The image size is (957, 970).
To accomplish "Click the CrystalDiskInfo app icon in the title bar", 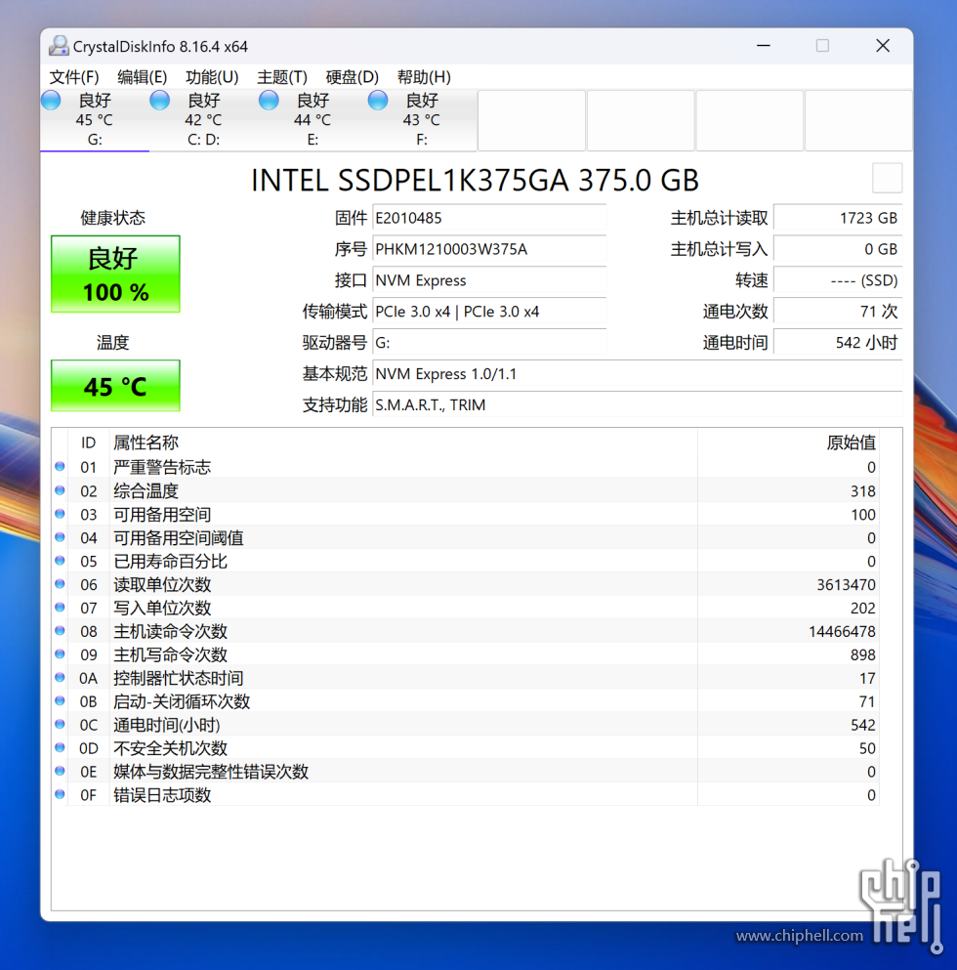I will (59, 46).
